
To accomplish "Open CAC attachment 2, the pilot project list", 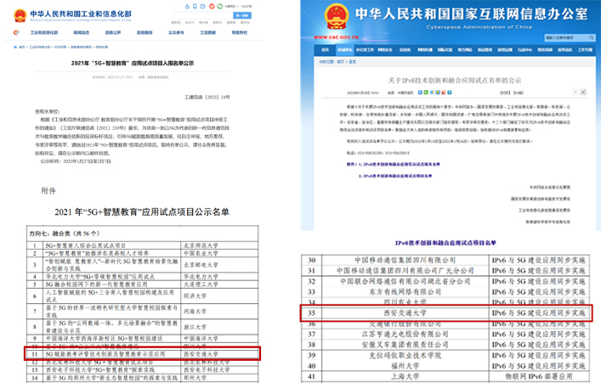I will (x=395, y=176).
